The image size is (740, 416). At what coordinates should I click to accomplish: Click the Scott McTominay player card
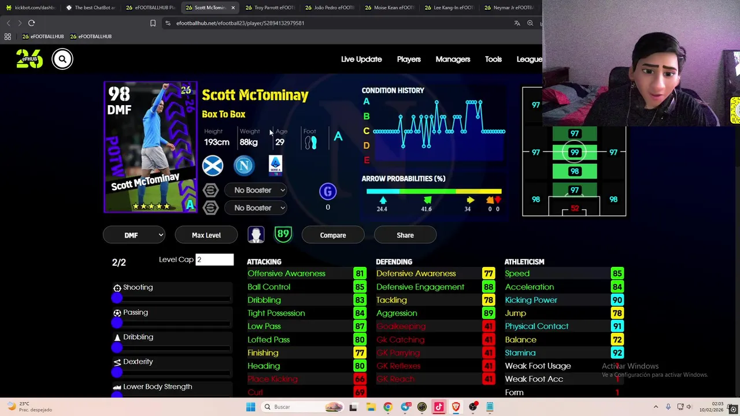click(150, 147)
